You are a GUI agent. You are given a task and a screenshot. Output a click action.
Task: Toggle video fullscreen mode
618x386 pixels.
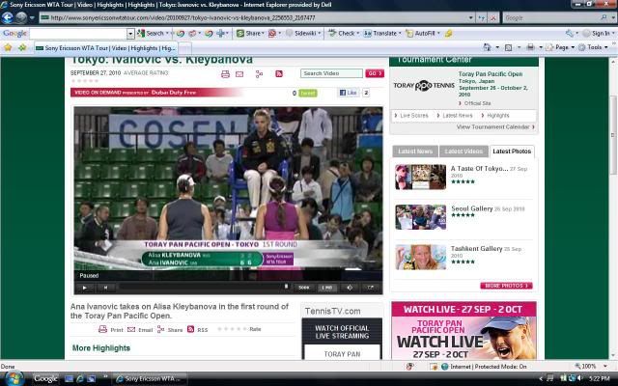click(x=371, y=288)
